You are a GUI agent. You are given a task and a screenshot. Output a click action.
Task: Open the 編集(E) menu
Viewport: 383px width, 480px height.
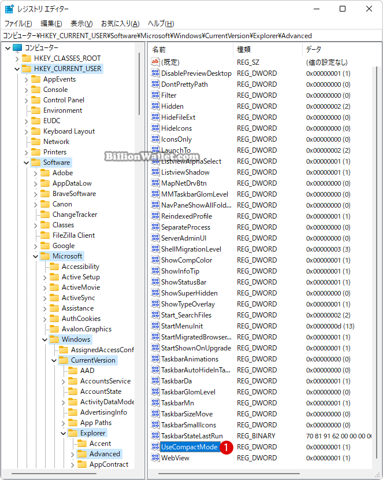coord(51,24)
